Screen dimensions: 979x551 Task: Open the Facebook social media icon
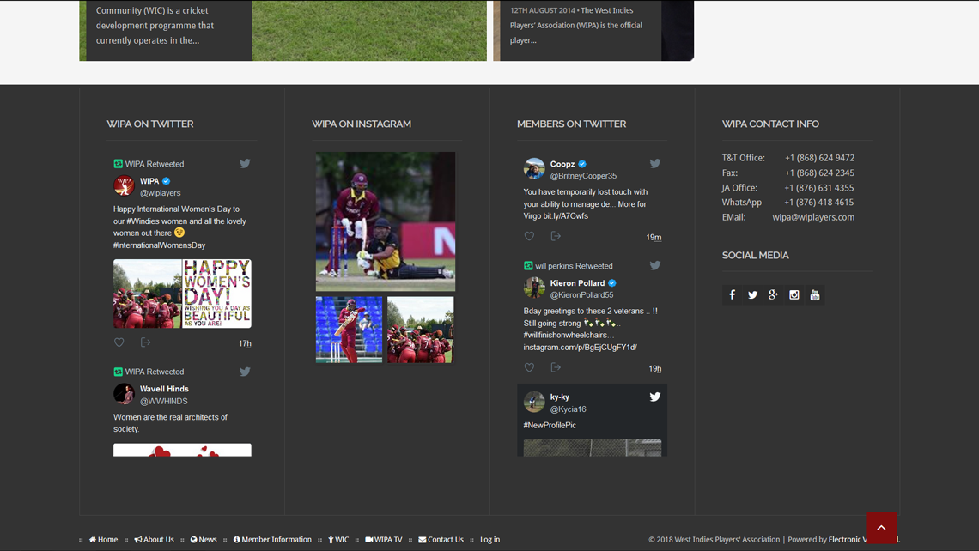733,295
